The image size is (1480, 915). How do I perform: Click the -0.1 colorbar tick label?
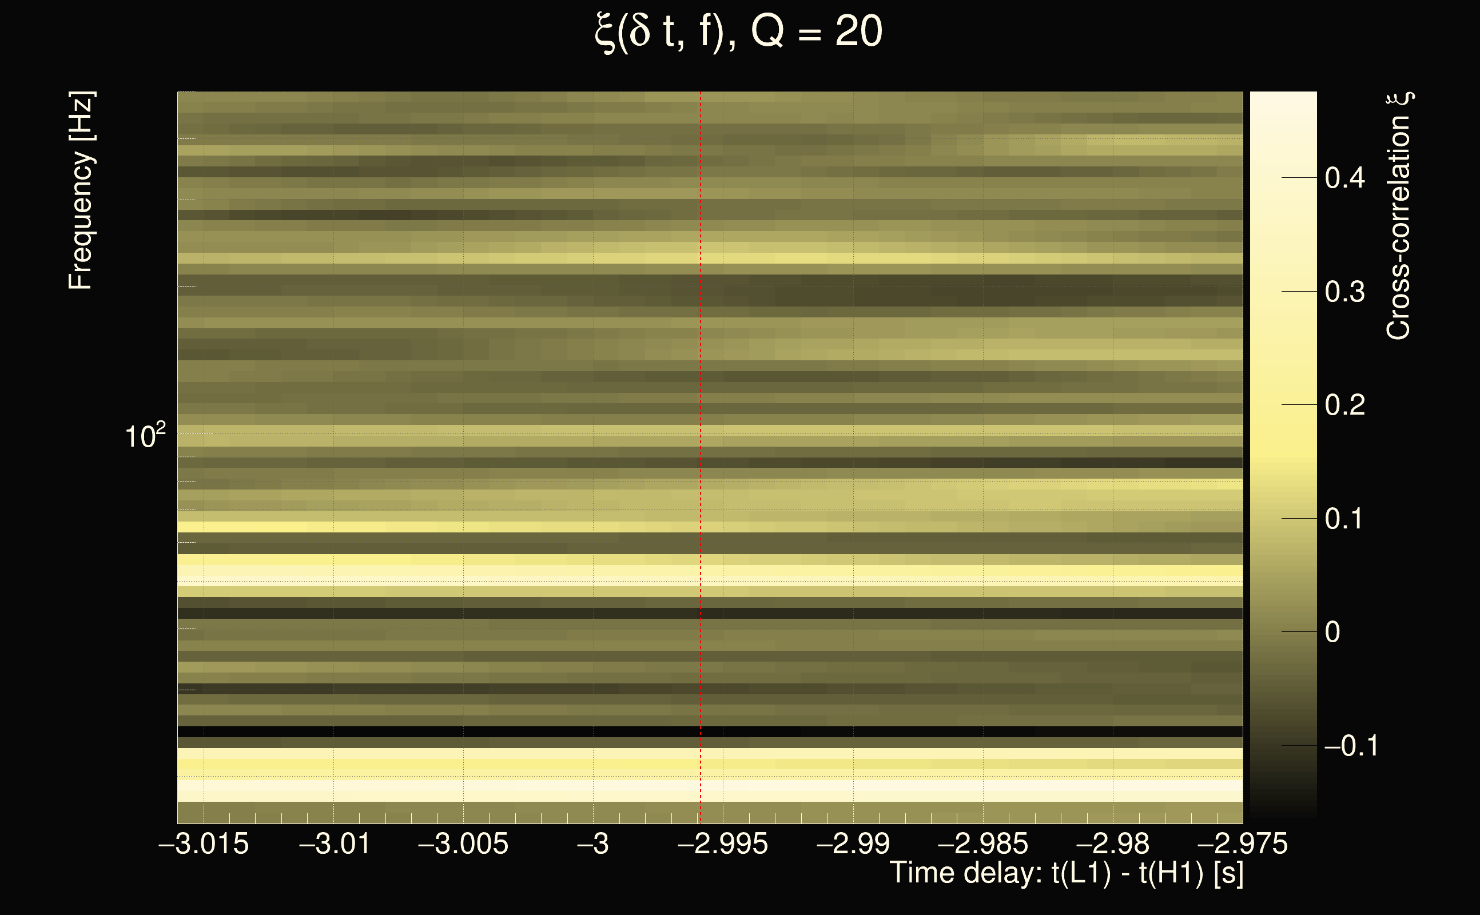click(1351, 746)
